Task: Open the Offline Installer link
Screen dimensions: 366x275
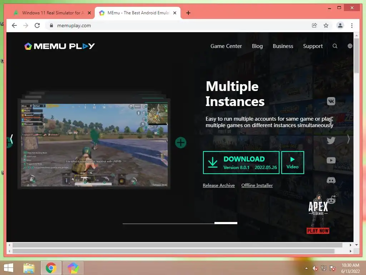Action: pyautogui.click(x=257, y=185)
